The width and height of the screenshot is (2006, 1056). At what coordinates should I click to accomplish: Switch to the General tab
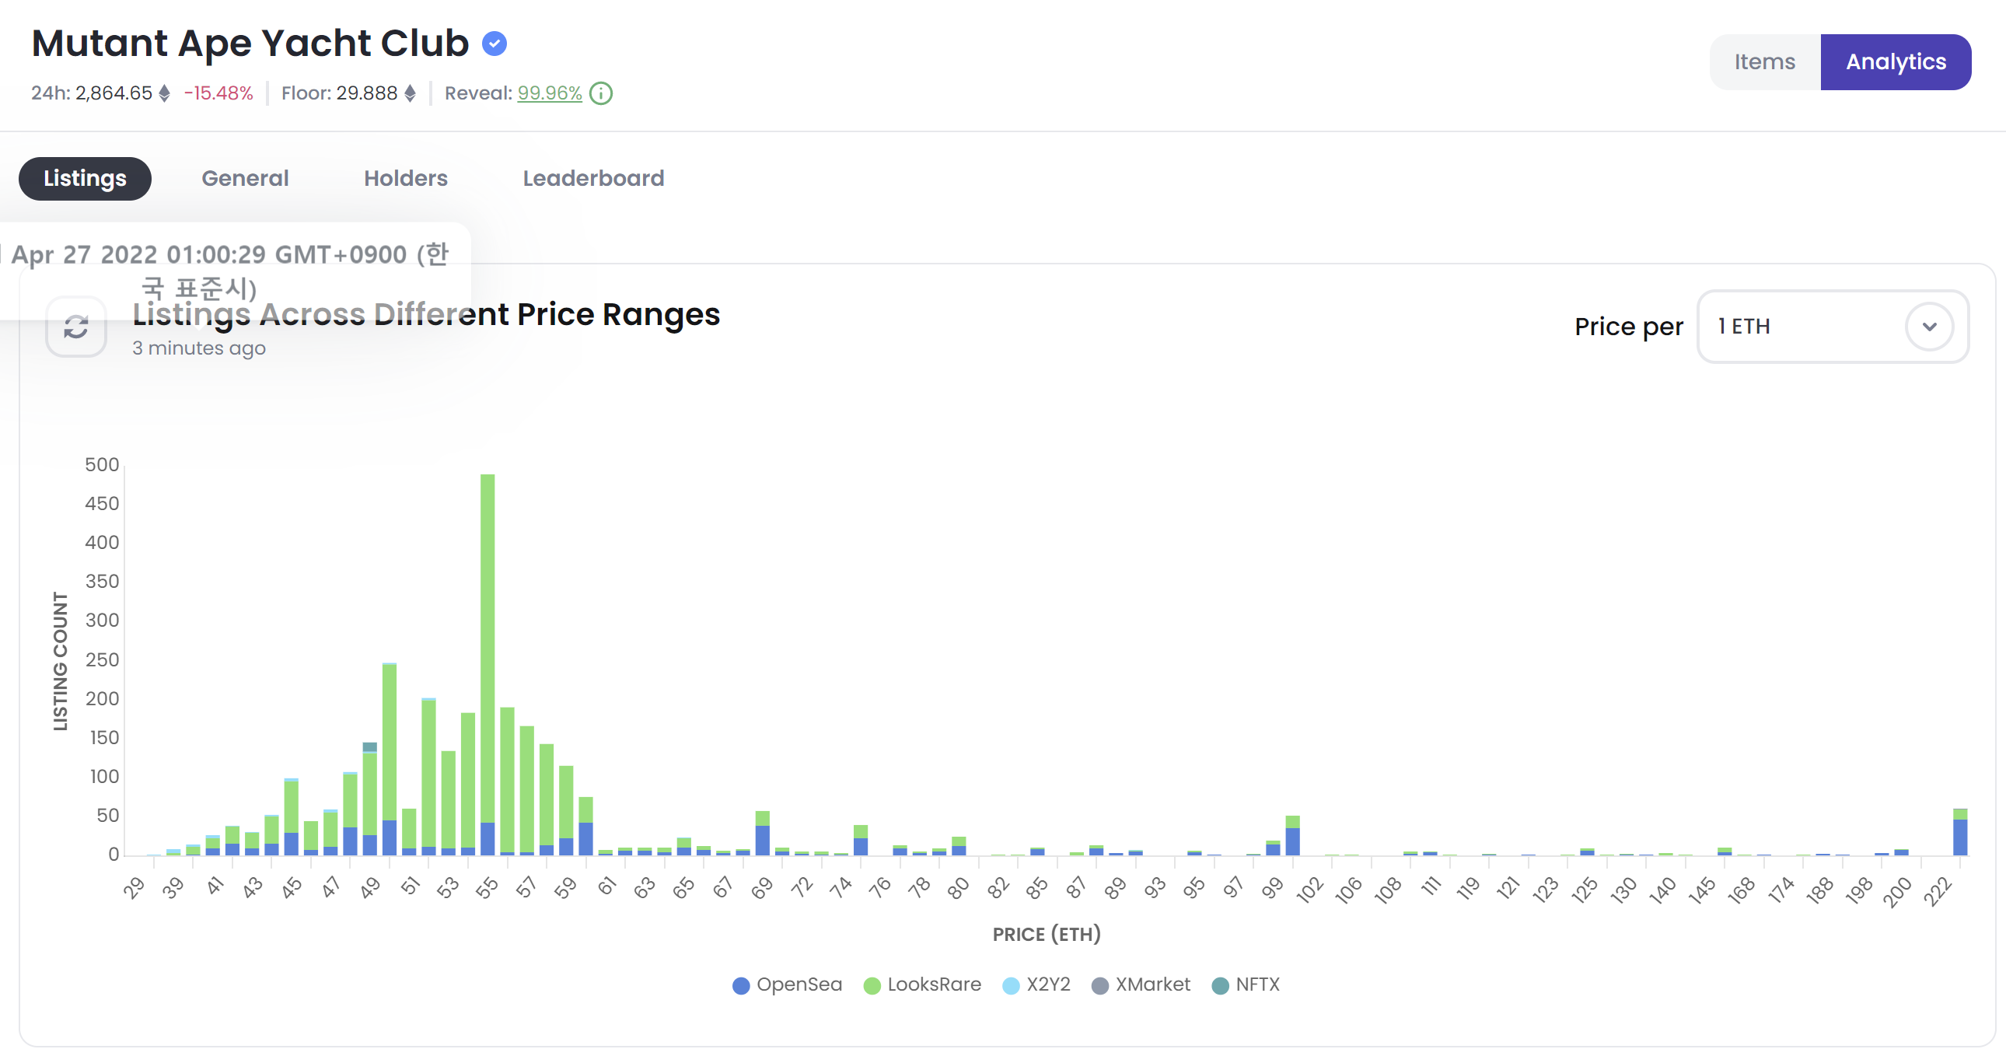click(x=244, y=178)
